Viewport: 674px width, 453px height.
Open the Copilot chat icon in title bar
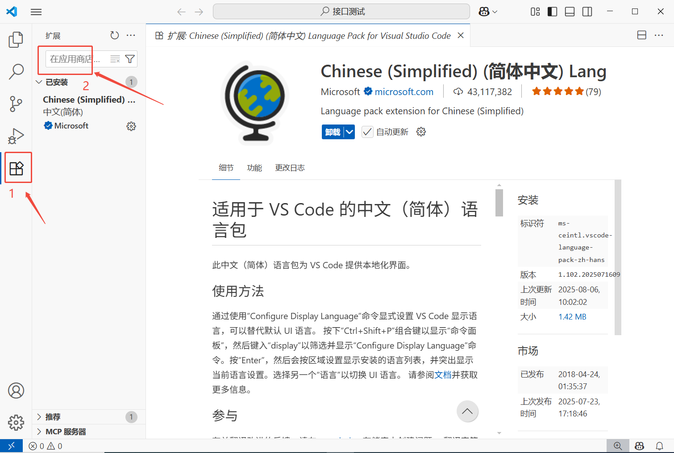pyautogui.click(x=484, y=12)
